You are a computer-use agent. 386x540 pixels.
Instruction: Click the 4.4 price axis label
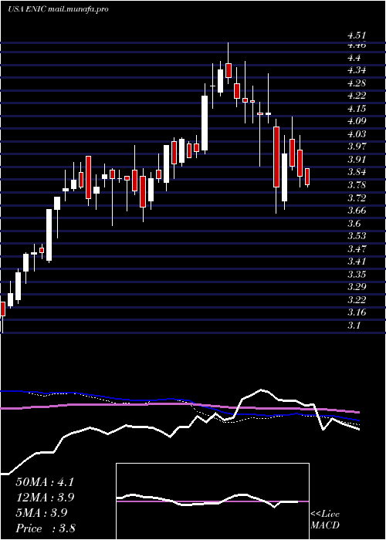pyautogui.click(x=354, y=57)
